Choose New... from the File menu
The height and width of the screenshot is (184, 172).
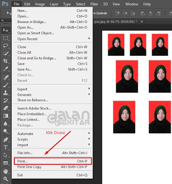pos(52,11)
